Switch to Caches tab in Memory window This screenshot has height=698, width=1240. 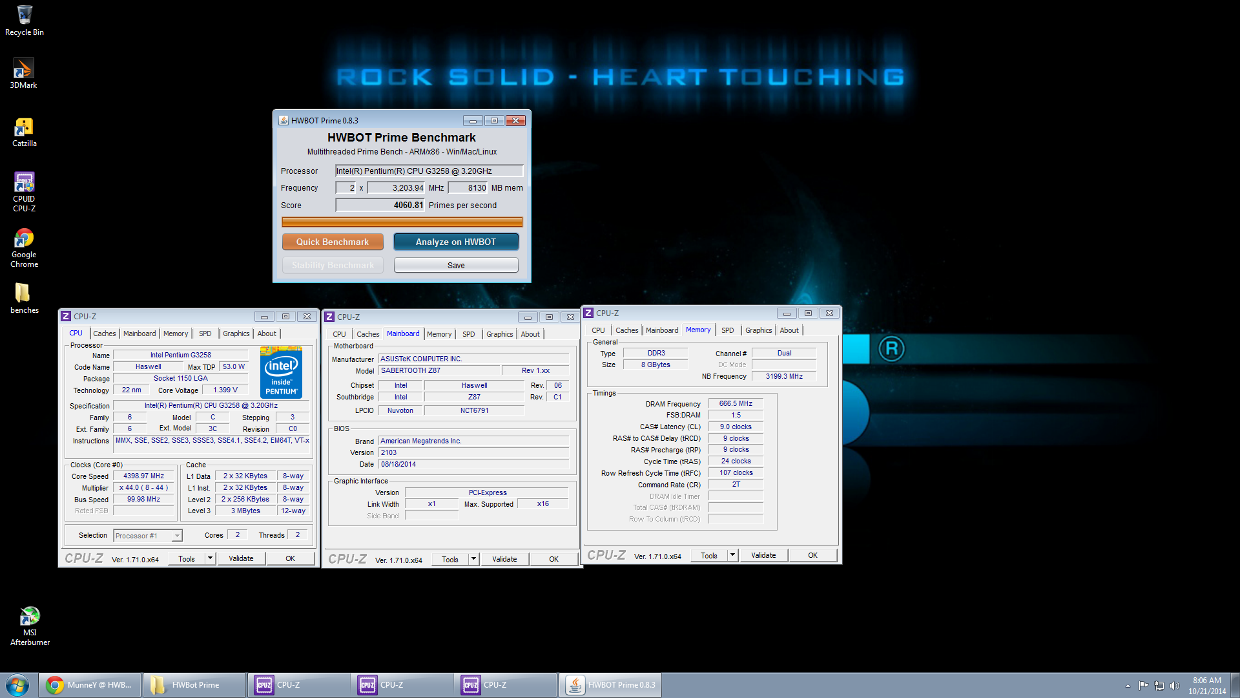point(627,330)
